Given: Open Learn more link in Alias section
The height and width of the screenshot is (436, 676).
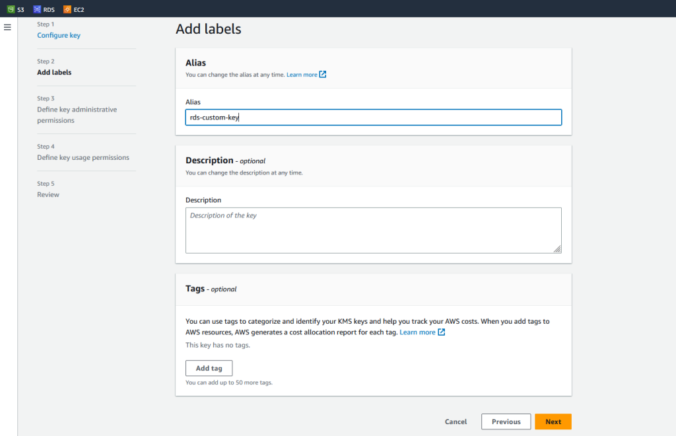Looking at the screenshot, I should [x=302, y=75].
